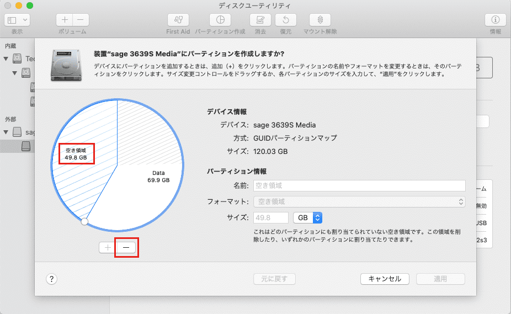The height and width of the screenshot is (314, 511).
Task: Collapse the internal disk tree in sidebar
Action: pos(7,58)
